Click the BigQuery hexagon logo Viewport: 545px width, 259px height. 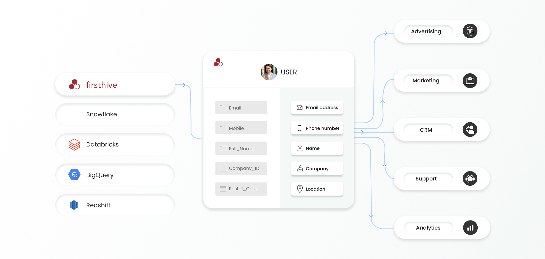[74, 175]
